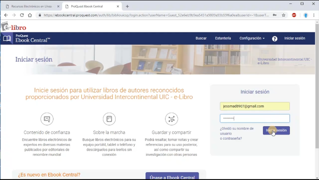
Task: Switch to Recursos Electrónicos en Línea tab
Action: click(31, 6)
